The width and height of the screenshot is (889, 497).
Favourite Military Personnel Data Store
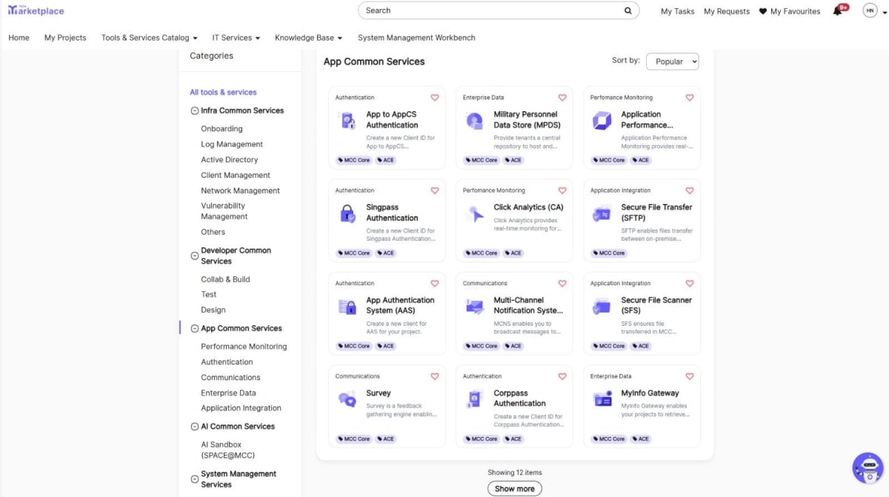[562, 98]
